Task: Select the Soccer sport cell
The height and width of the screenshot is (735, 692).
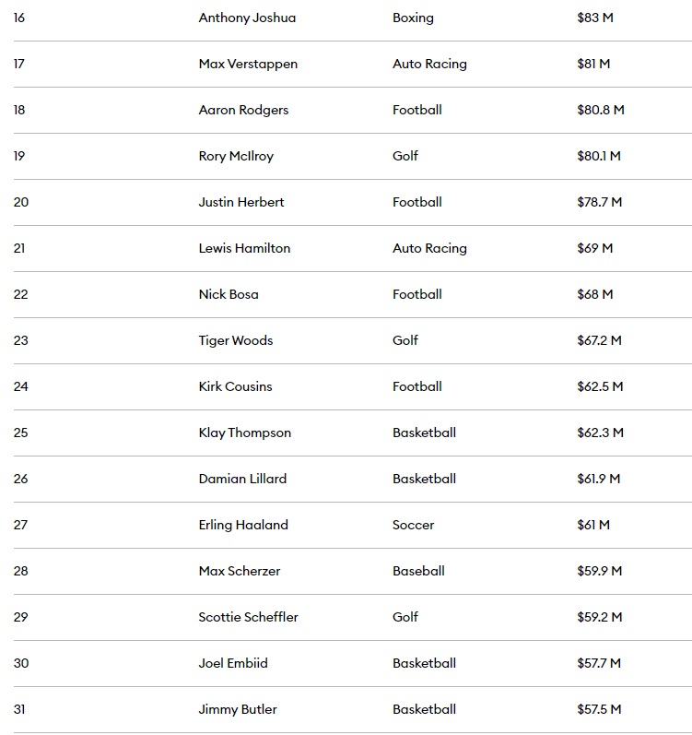Action: 413,525
